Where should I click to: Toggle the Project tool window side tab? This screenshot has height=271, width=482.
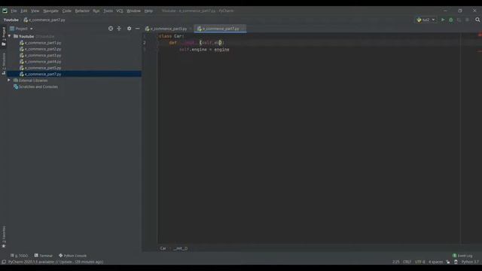[4, 36]
